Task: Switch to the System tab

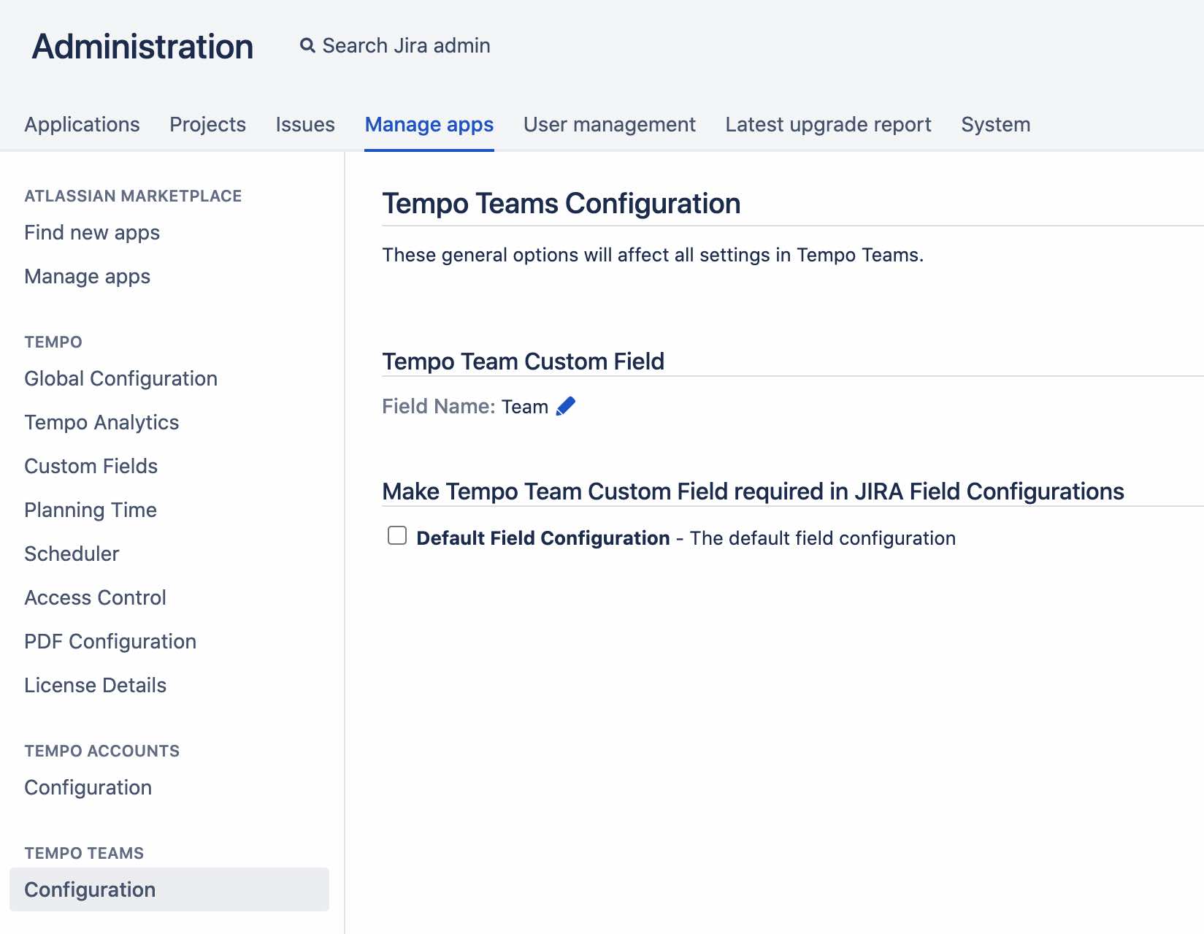Action: coord(995,125)
